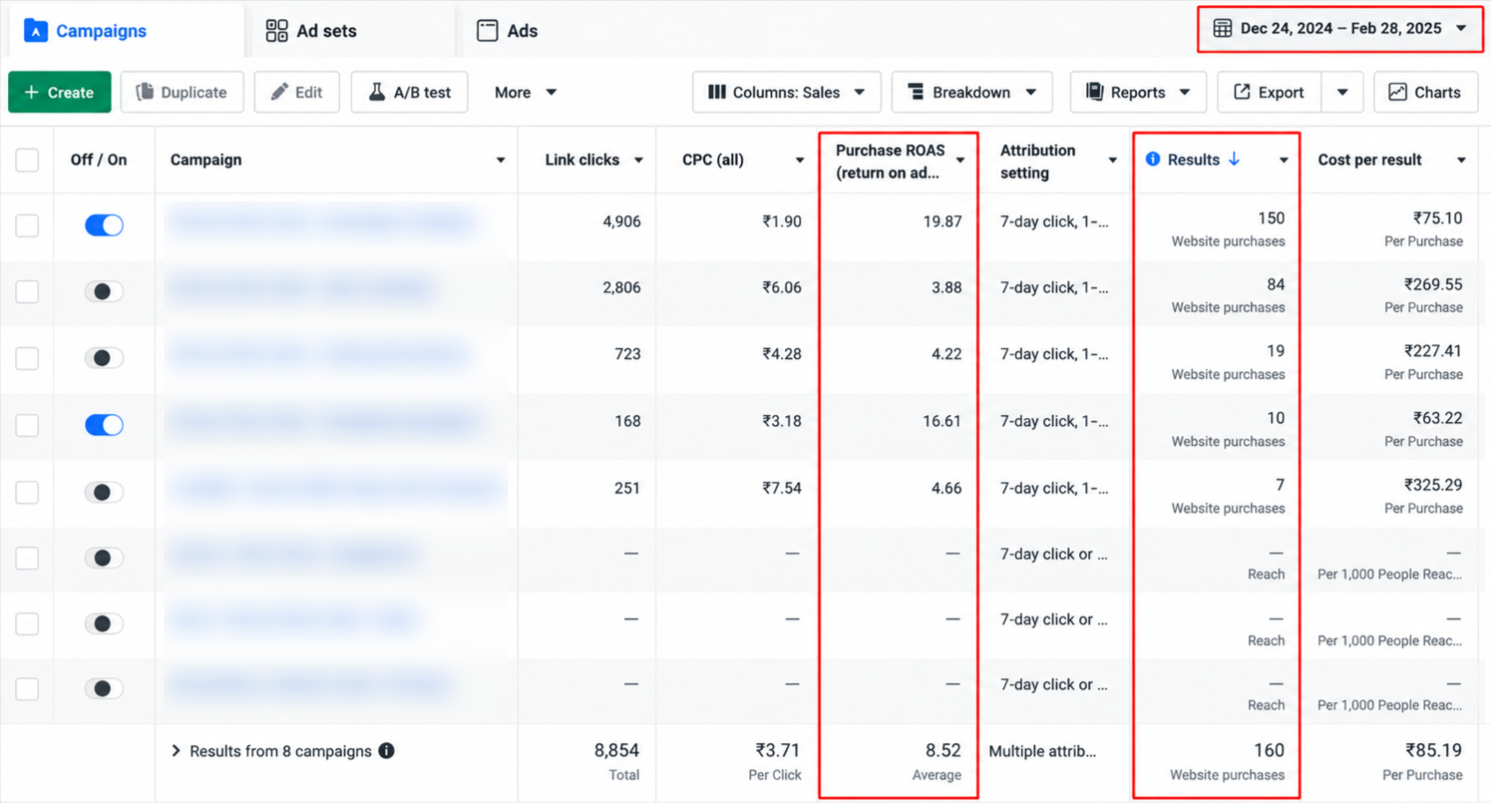1491x803 pixels.
Task: Toggle off the campaign with 150 purchases
Action: (104, 225)
